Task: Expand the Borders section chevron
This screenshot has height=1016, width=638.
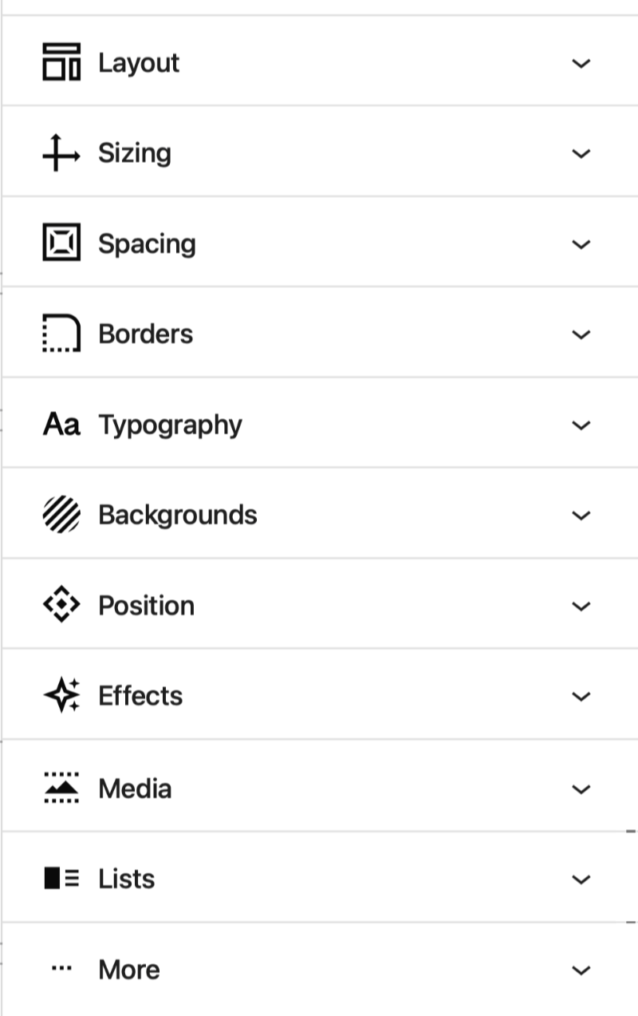Action: point(581,334)
